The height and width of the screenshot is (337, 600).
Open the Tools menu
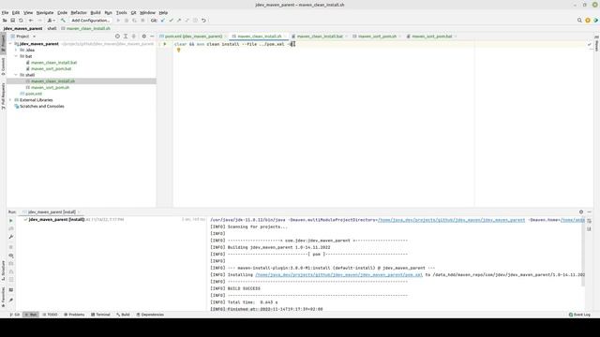(121, 12)
